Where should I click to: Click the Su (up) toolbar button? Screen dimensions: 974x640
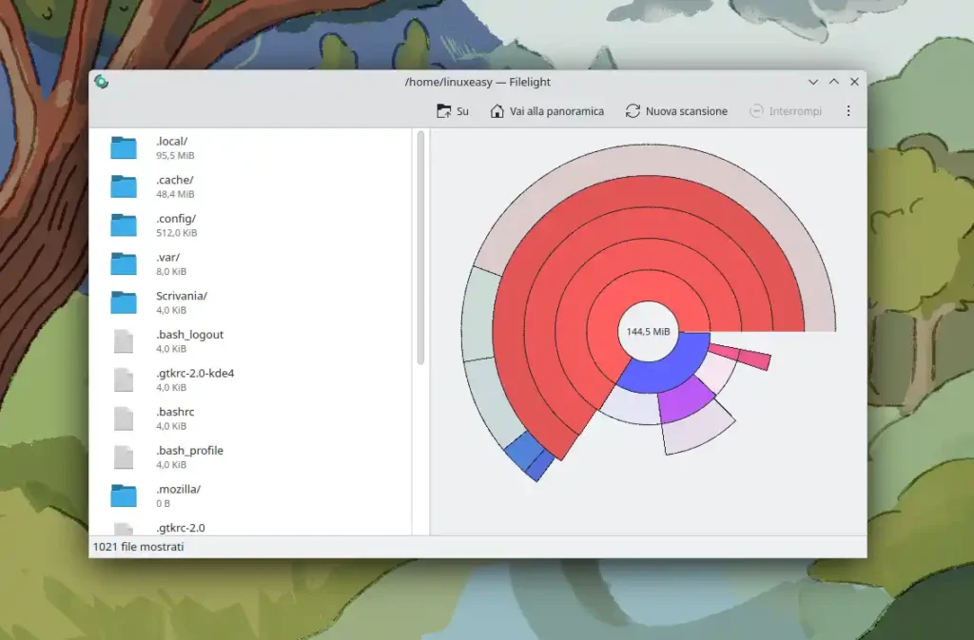453,111
